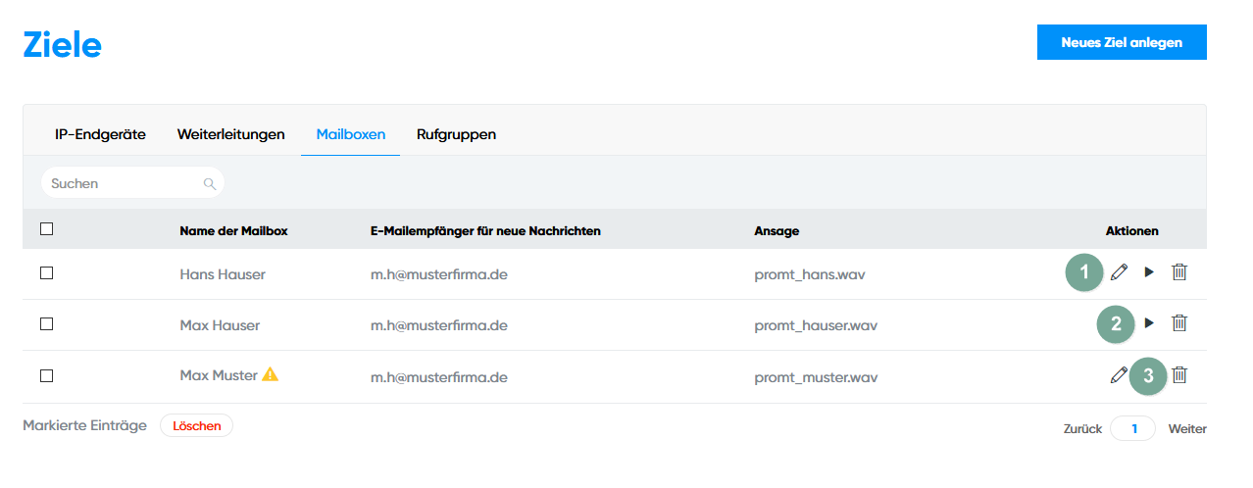1253x488 pixels.
Task: Focus the Suchen search field
Action: point(123,183)
